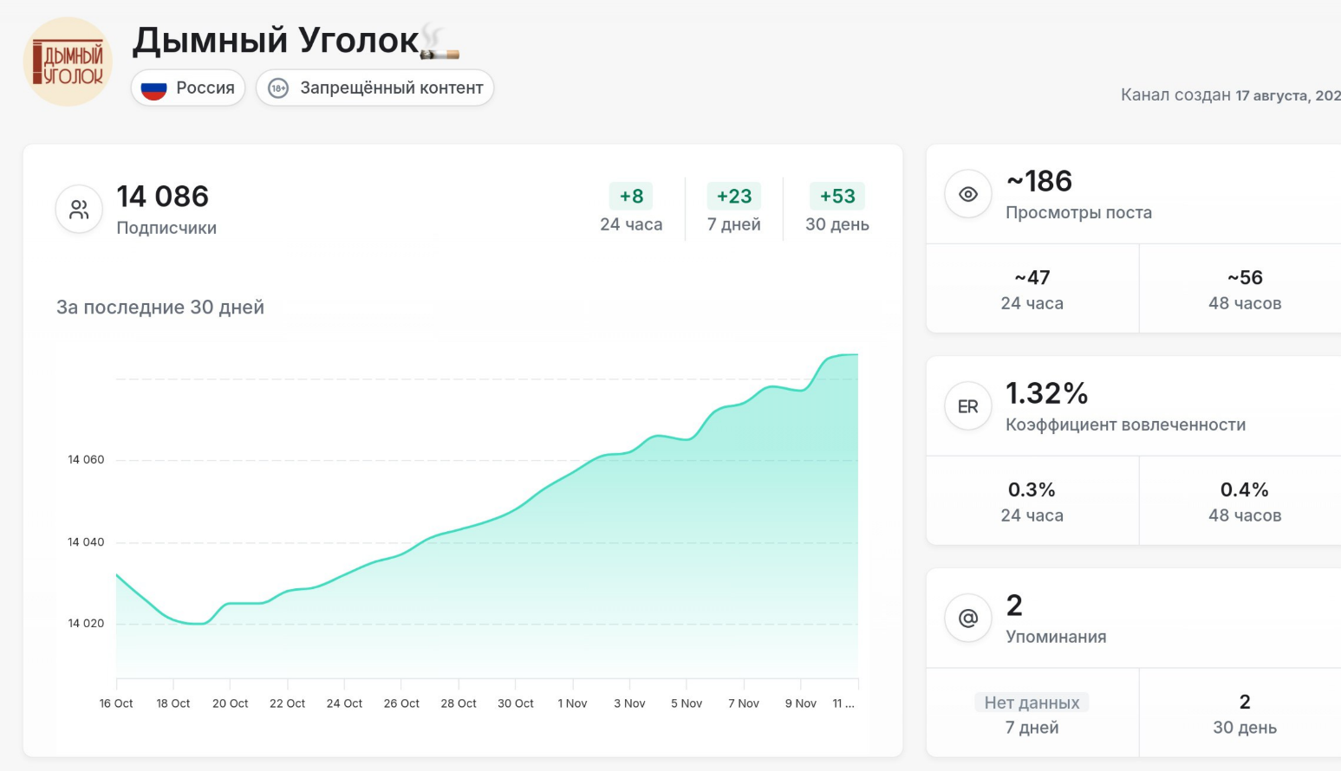The image size is (1341, 771).
Task: Click the eye icon for post views
Action: (968, 194)
